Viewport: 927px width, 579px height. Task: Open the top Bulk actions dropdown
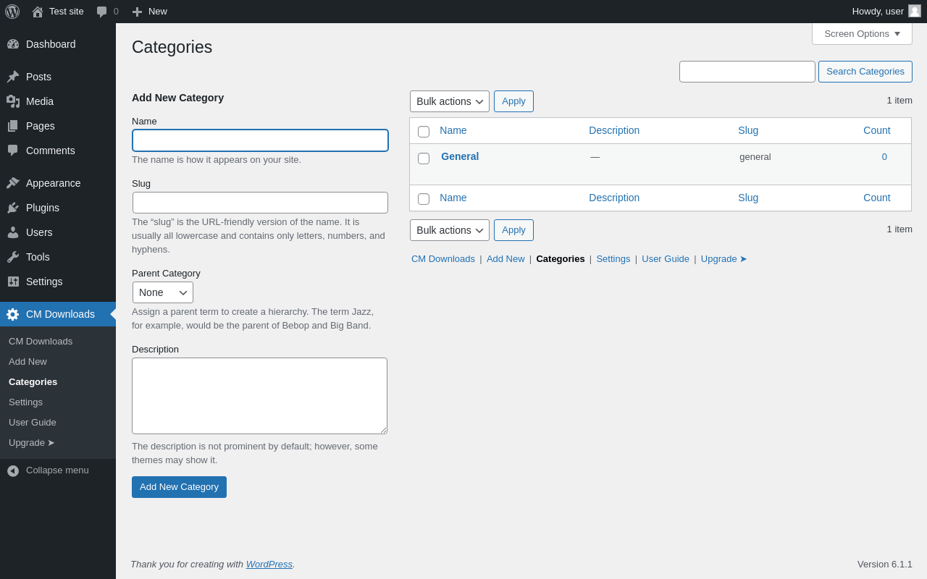pyautogui.click(x=450, y=101)
